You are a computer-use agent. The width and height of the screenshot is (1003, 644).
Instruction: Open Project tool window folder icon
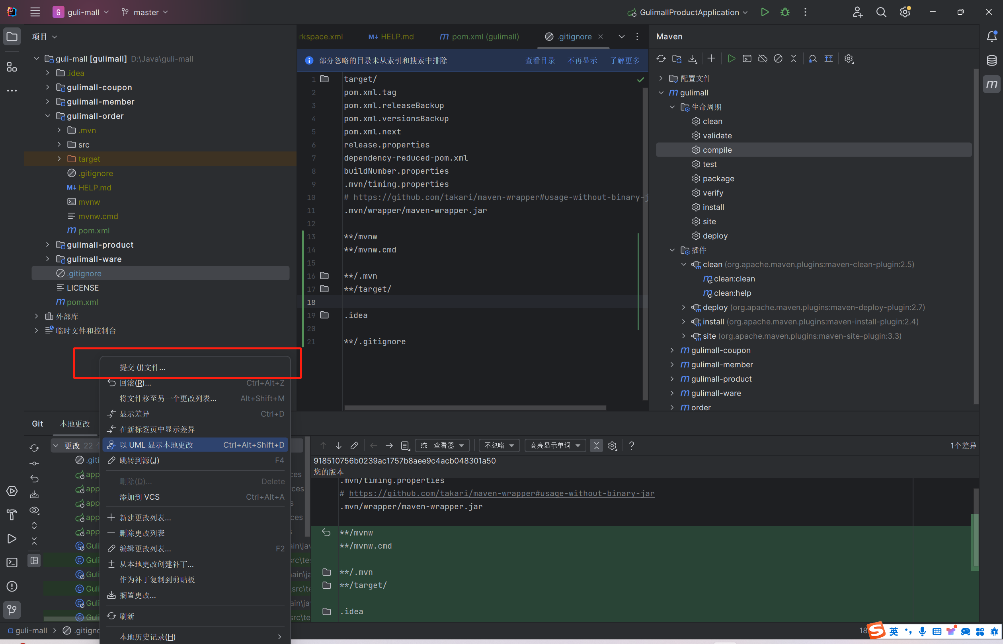pyautogui.click(x=12, y=37)
